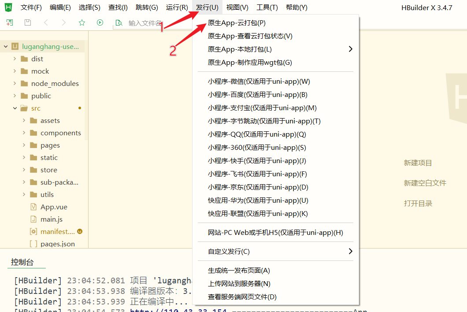This screenshot has width=467, height=312.
Task: Click the new file toolbar icon
Action: tap(10, 22)
